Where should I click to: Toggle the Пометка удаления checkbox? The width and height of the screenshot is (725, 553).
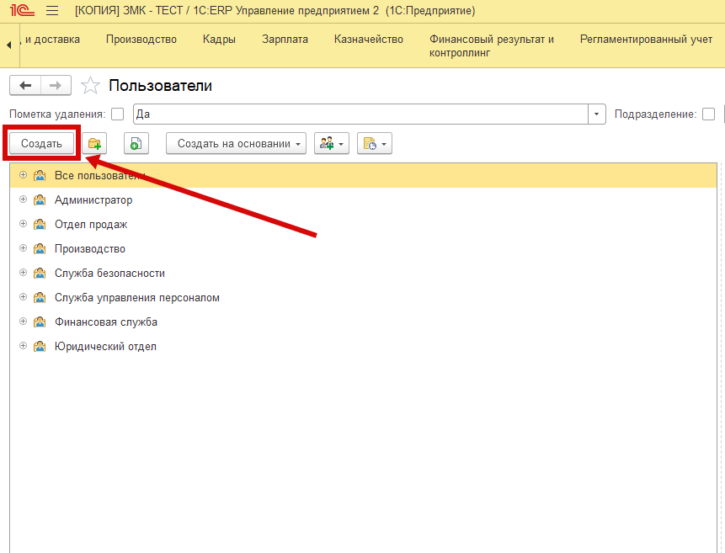coord(118,114)
